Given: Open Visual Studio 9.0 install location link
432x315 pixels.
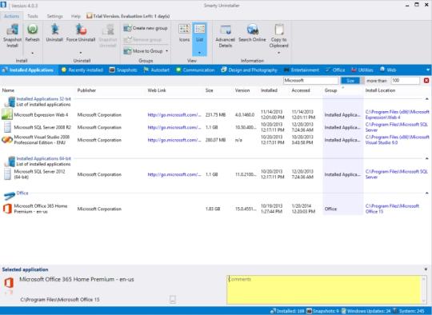Looking at the screenshot, I should (397, 140).
